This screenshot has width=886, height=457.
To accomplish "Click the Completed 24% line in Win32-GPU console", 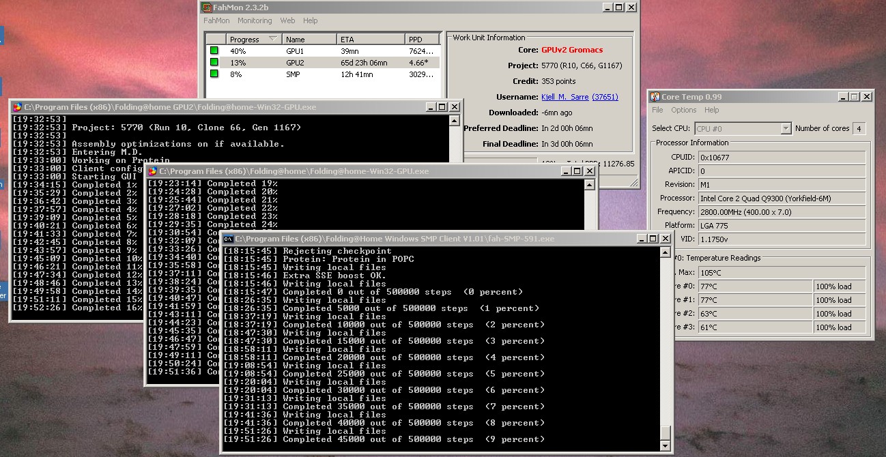I will [213, 224].
